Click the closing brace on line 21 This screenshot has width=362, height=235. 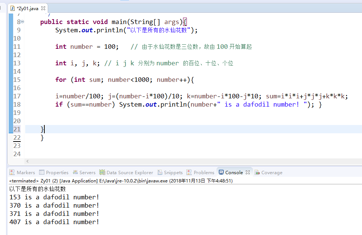[42, 129]
